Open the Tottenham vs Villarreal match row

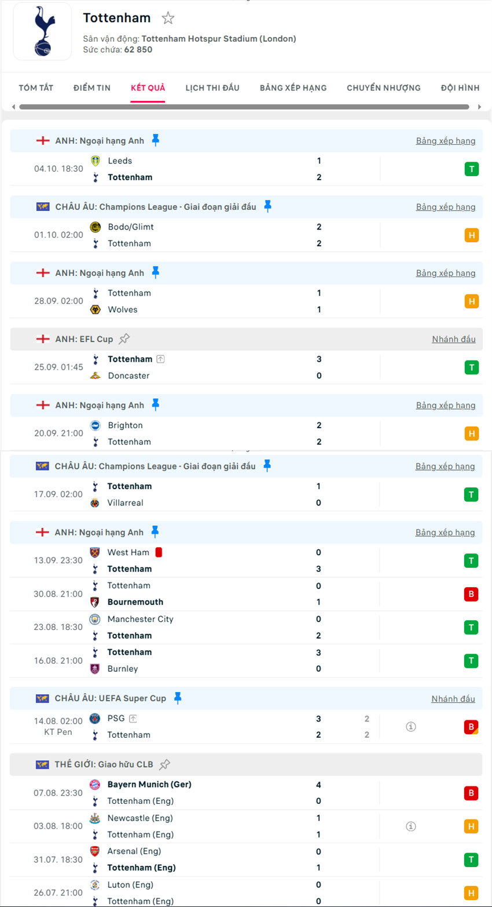coord(232,494)
